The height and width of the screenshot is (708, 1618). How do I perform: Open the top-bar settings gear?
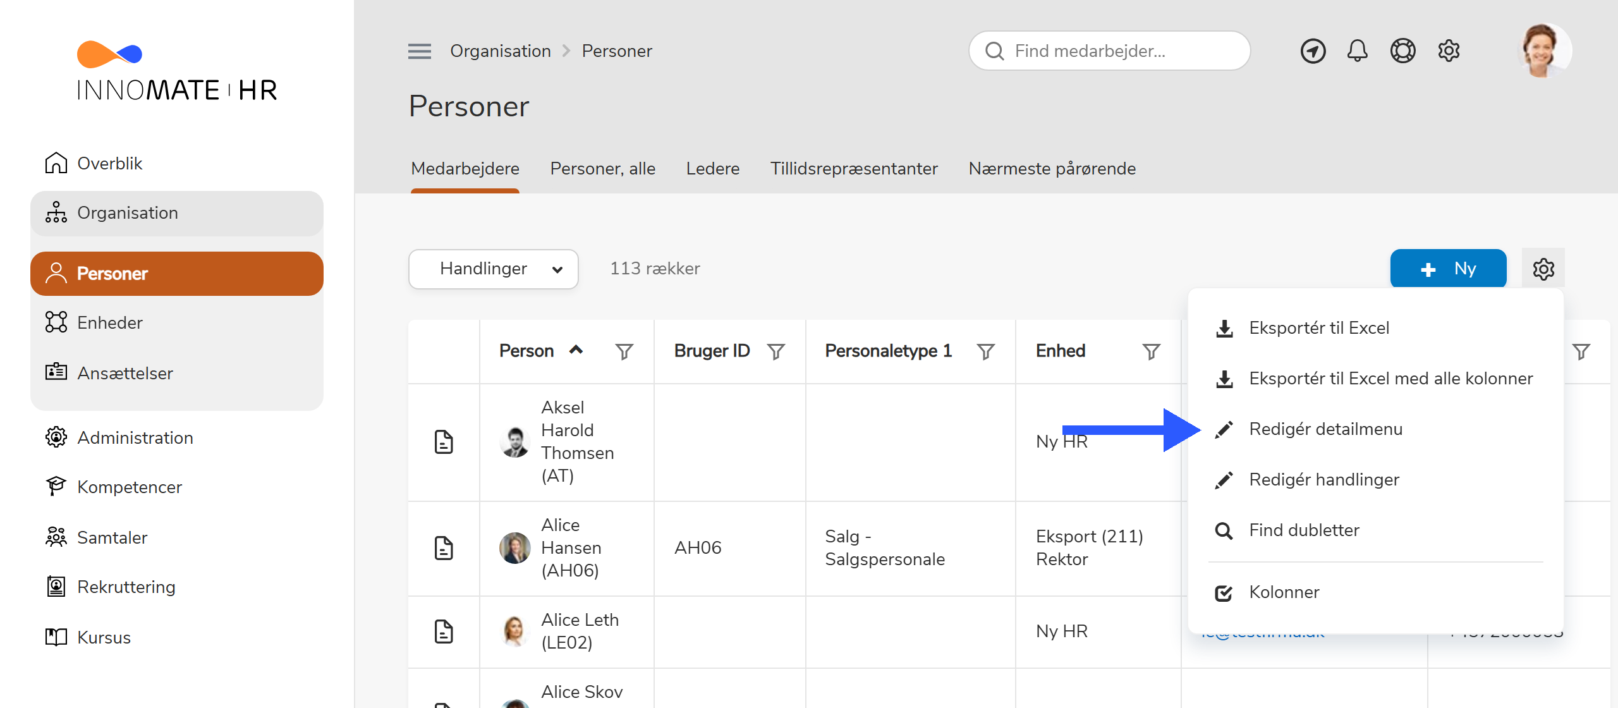click(x=1449, y=51)
